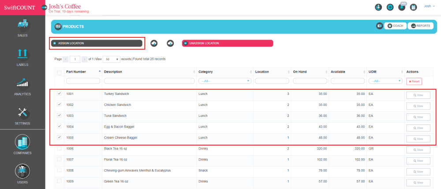Check the 1006 Black Tea 16 oz checkbox
The image size is (441, 189).
tap(60, 148)
